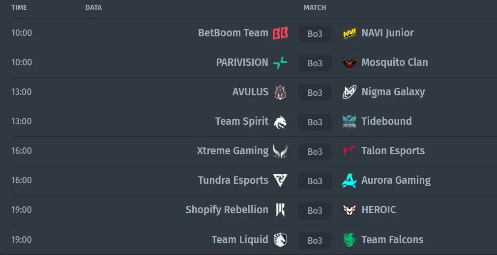The image size is (497, 255).
Task: Click the HEROIC team name
Action: (x=379, y=210)
